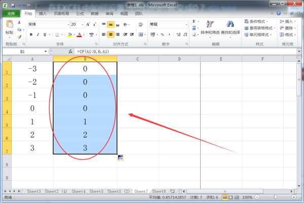304x203 pixels.
Task: Select the column C header
Action: pos(137,59)
